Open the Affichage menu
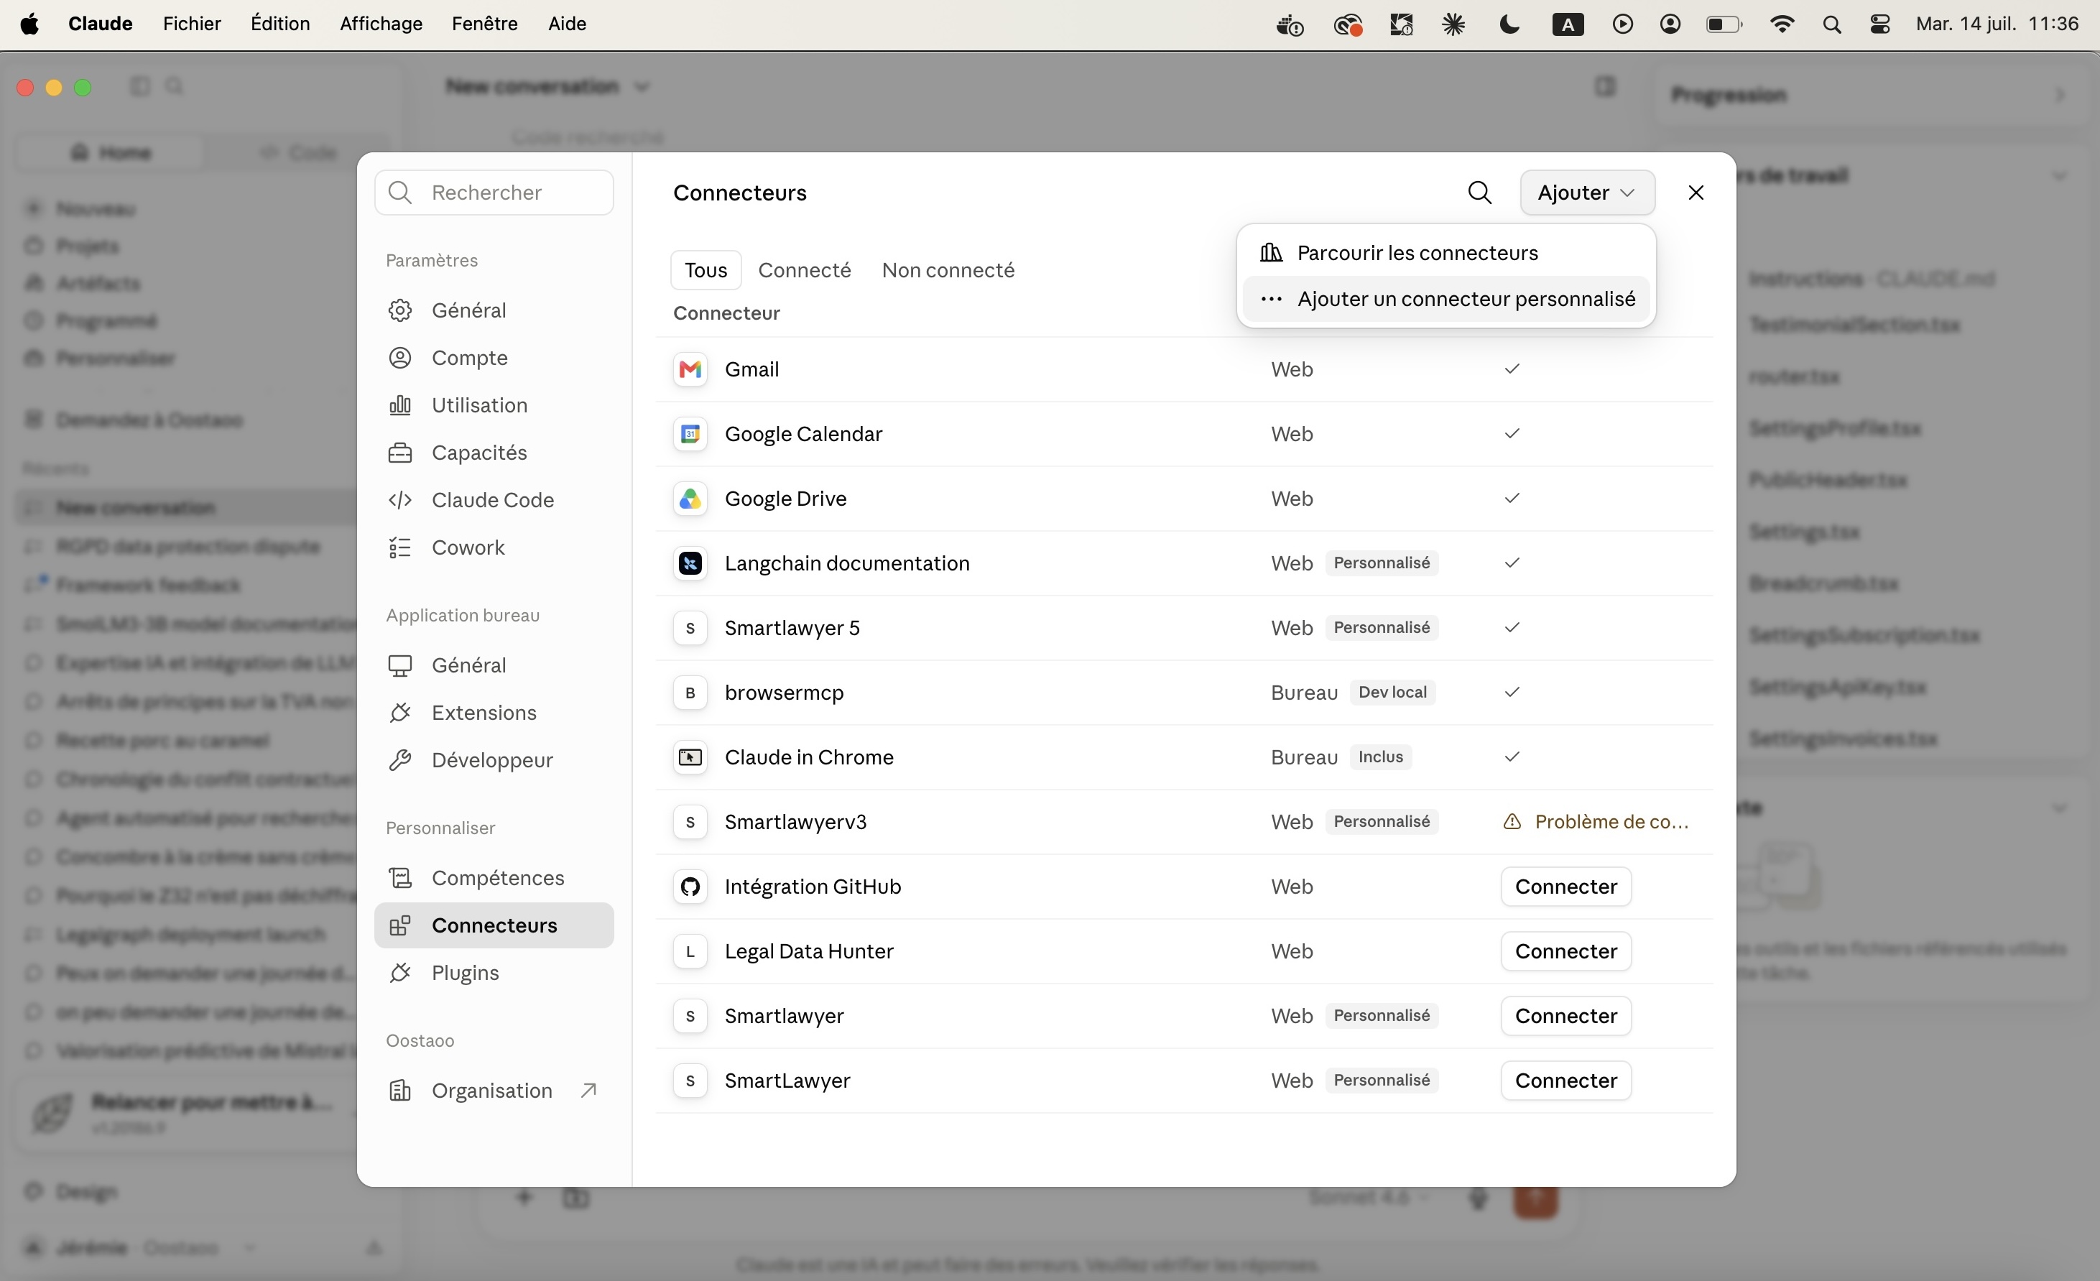The height and width of the screenshot is (1281, 2100). point(381,24)
